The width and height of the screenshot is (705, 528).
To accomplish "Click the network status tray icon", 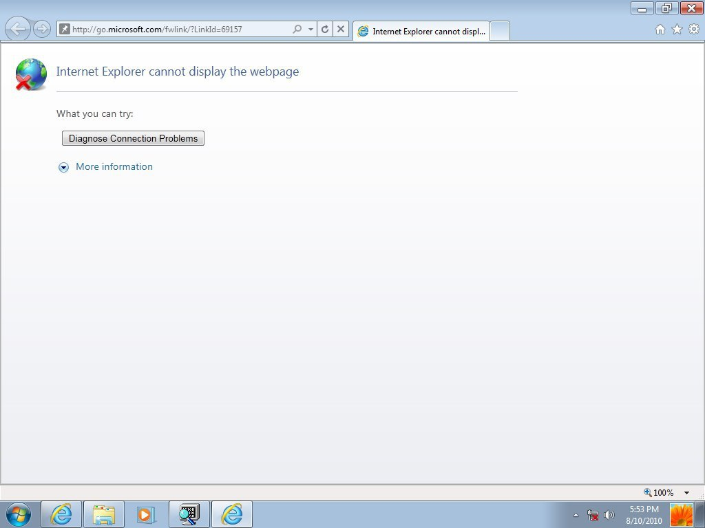I will (x=593, y=515).
